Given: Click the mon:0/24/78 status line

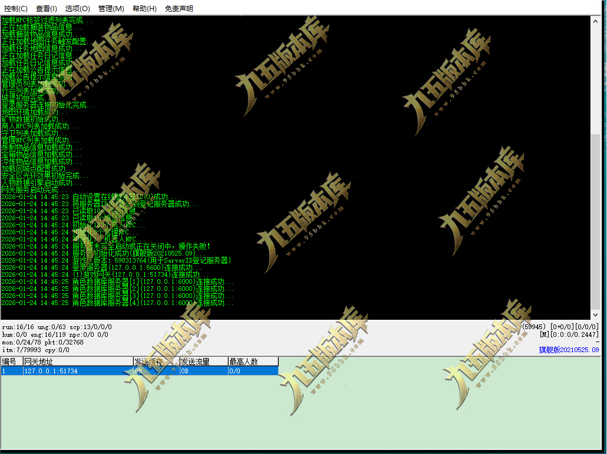Looking at the screenshot, I should point(42,343).
